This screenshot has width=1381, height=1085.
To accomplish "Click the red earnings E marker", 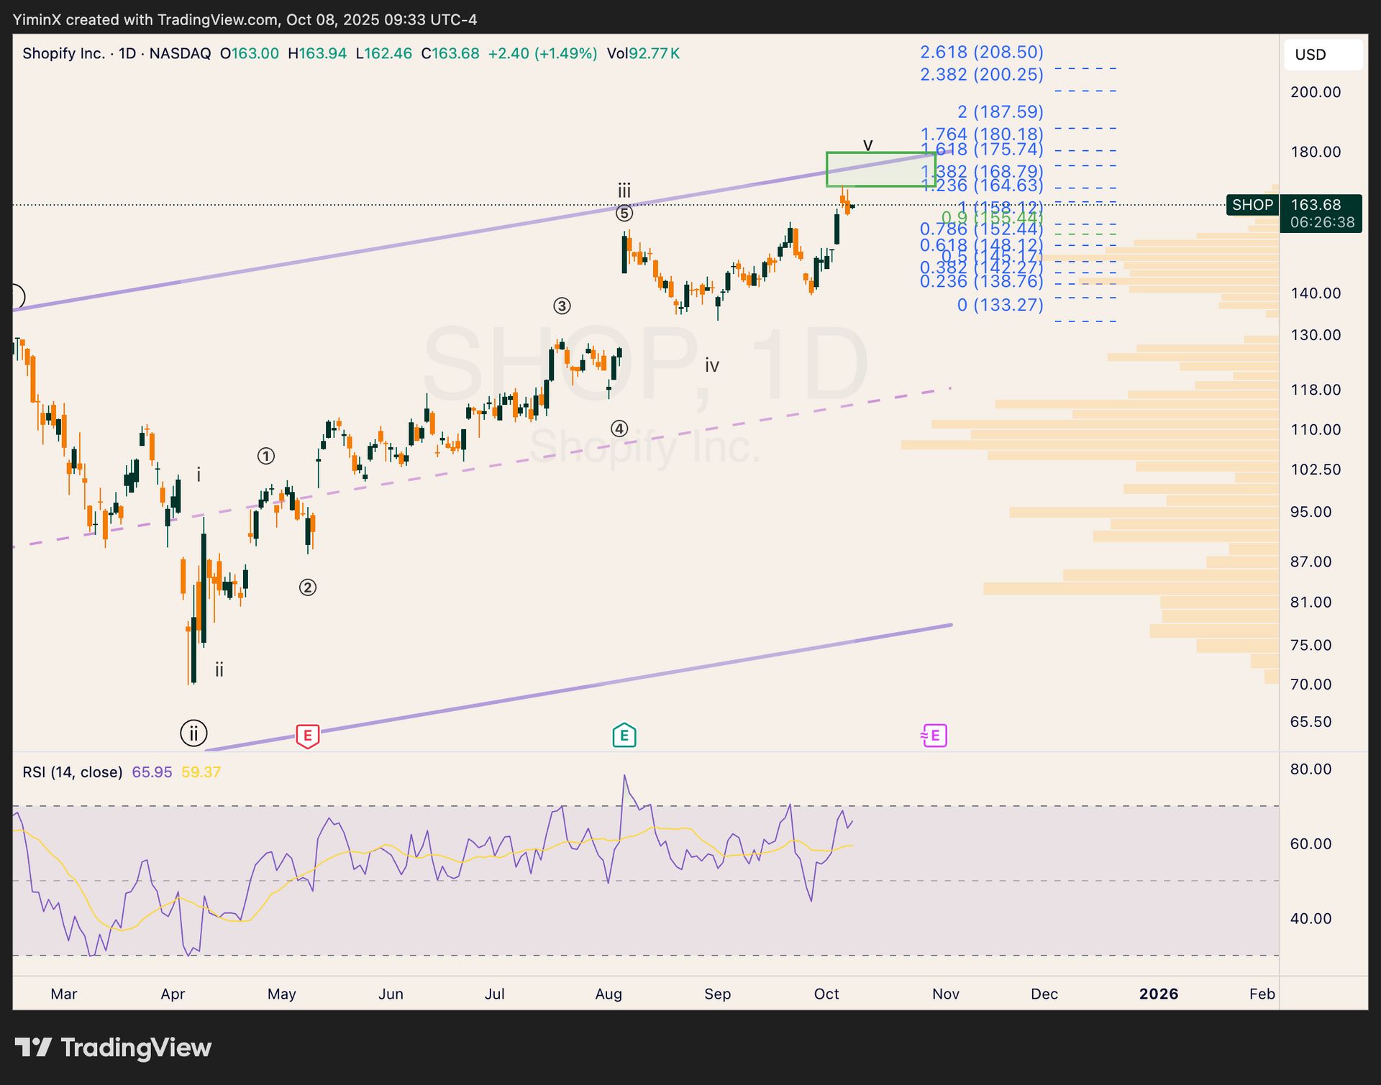I will (x=308, y=736).
